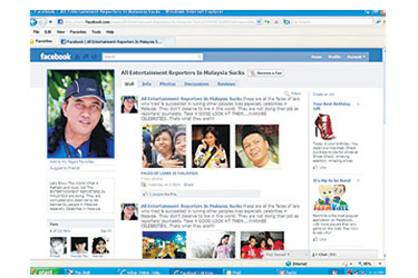Open the Tools menu in IE

click(96, 32)
